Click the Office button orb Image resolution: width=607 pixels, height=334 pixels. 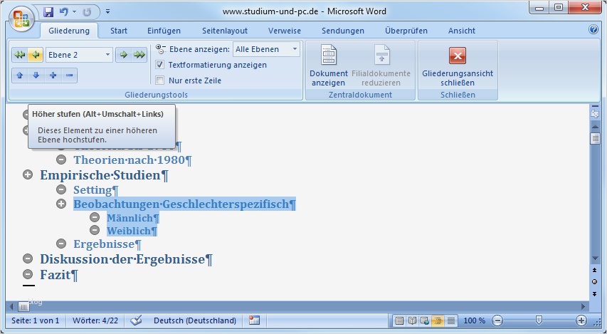tap(21, 18)
